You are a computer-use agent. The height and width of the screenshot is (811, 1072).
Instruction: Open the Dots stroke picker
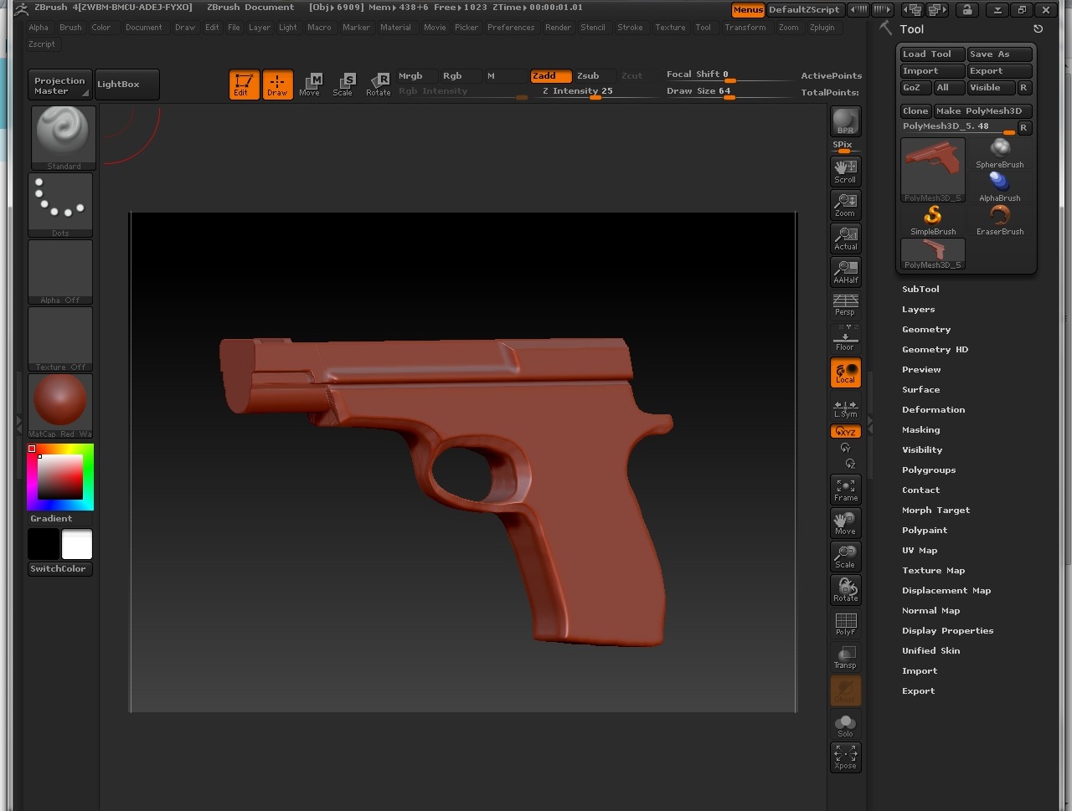coord(60,205)
